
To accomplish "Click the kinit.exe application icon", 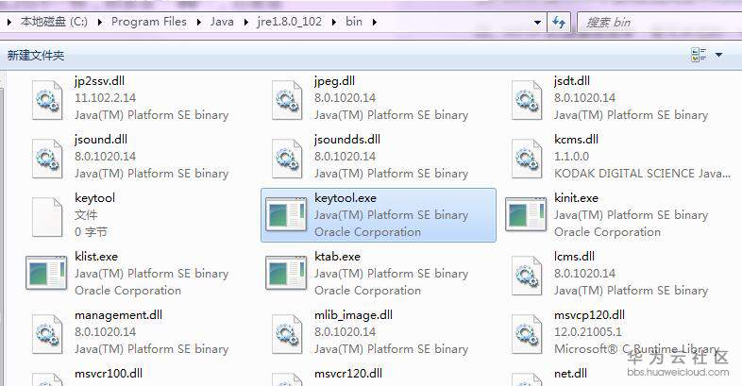I will (x=526, y=215).
